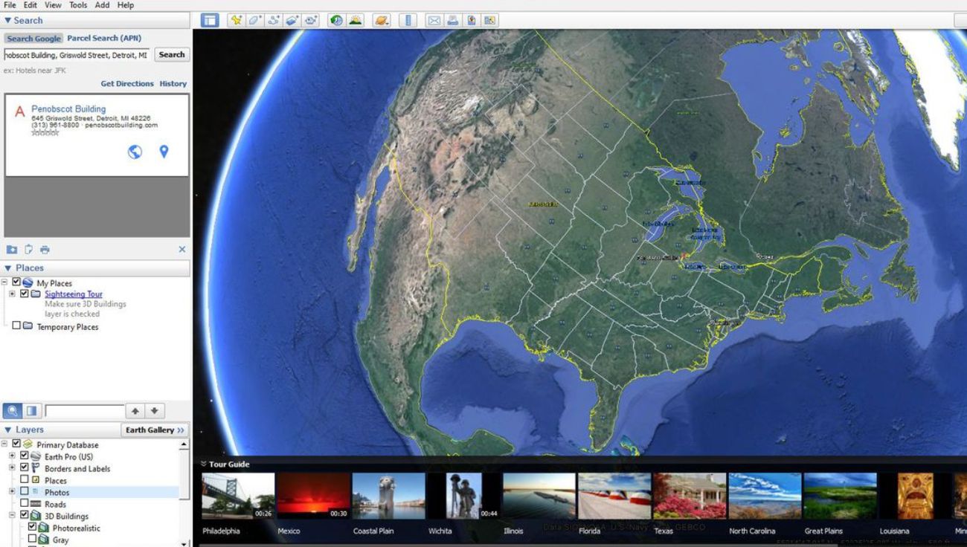Image resolution: width=967 pixels, height=547 pixels.
Task: Toggle the Photorealistic buildings checkbox
Action: coord(32,528)
